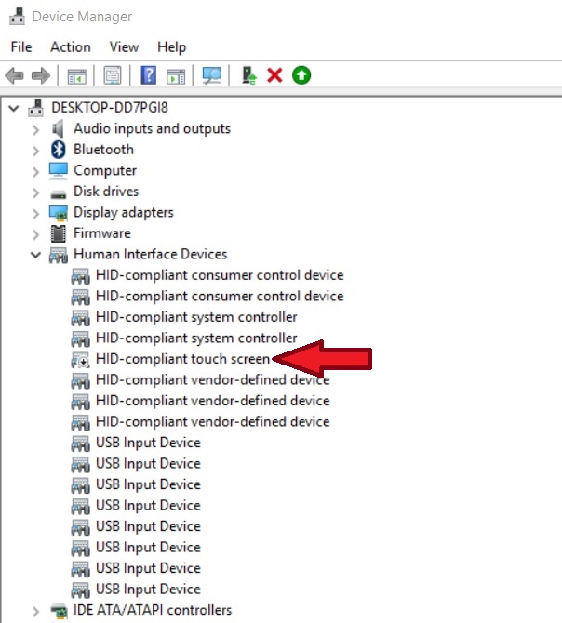Click the red X Uninstall device icon
The image size is (562, 623).
[x=274, y=75]
